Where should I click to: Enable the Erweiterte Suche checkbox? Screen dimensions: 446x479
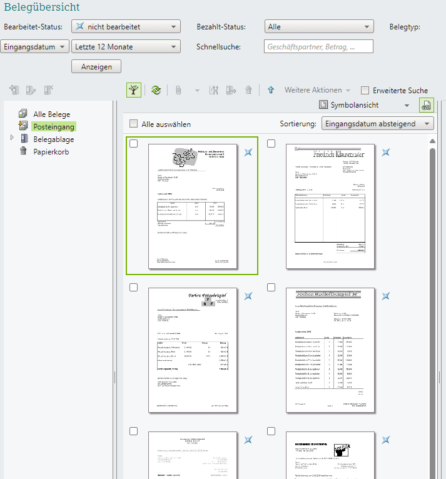365,91
